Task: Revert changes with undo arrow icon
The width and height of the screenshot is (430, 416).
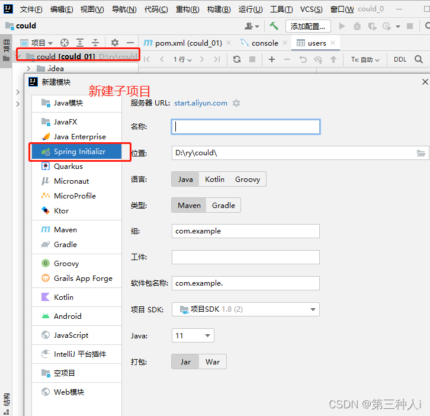Action: [303, 59]
